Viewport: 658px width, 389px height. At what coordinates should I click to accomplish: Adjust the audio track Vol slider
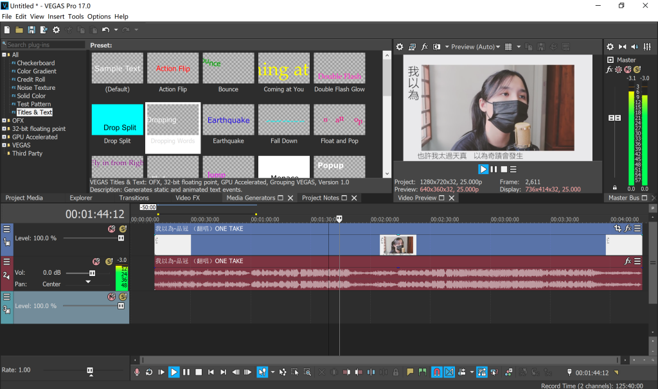[93, 273]
